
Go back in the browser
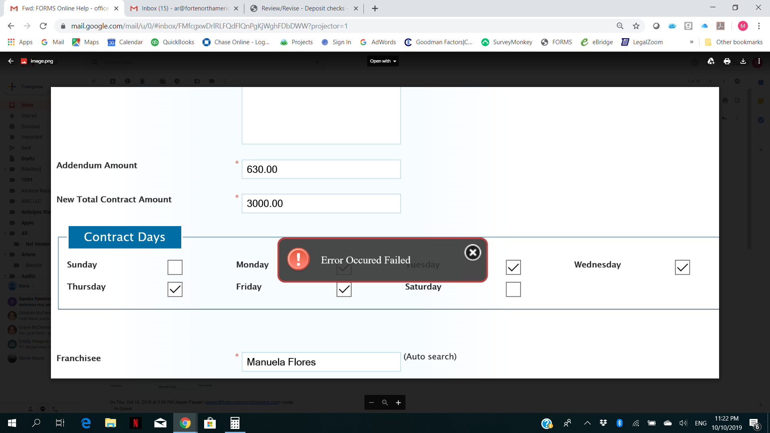11,26
